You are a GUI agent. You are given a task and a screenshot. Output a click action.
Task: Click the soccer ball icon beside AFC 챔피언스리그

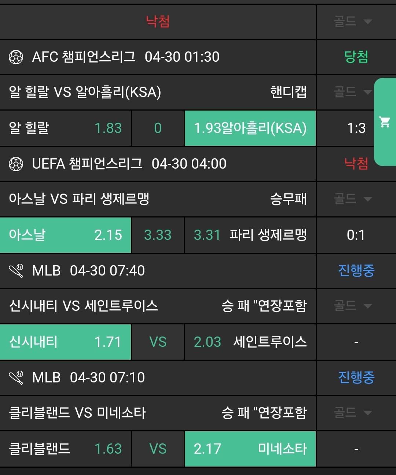16,57
